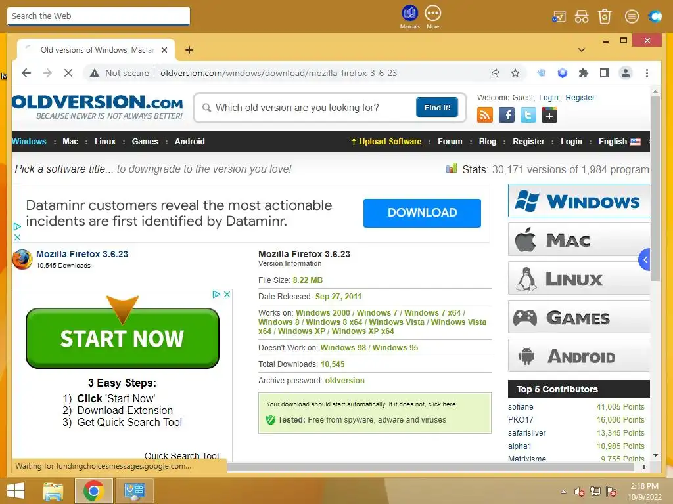Click the green START NOW button

point(122,338)
